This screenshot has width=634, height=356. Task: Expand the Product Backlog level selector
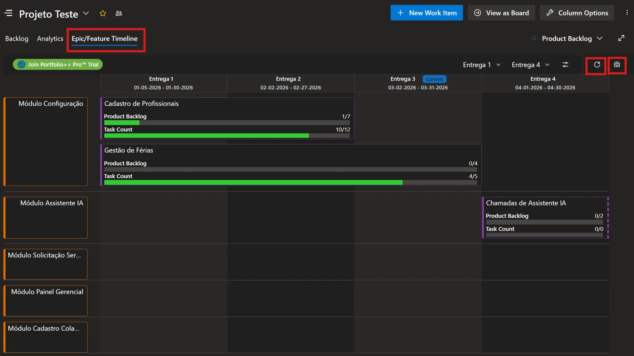[567, 38]
